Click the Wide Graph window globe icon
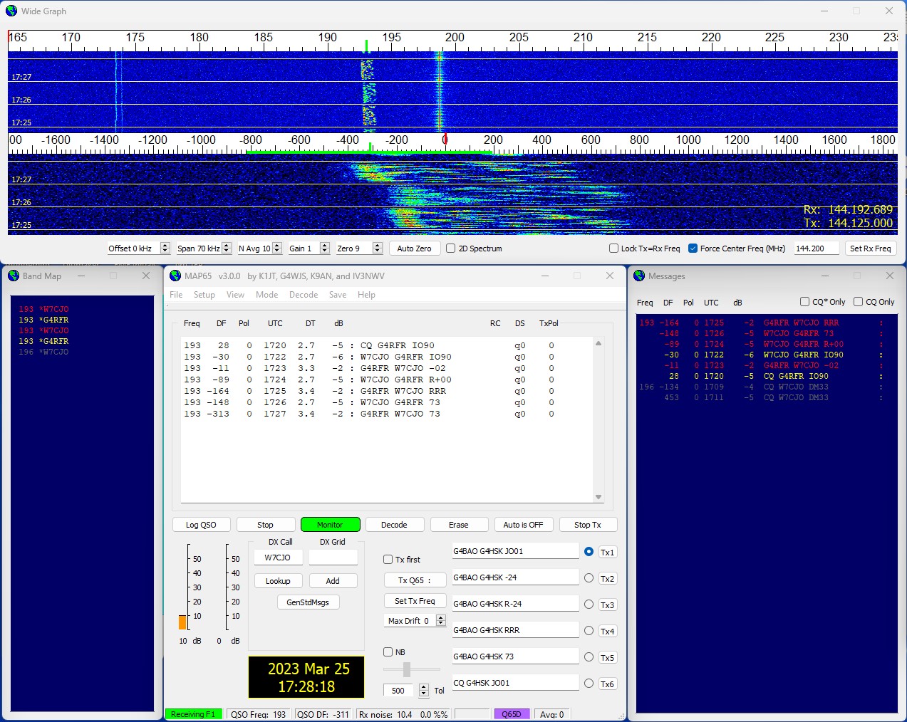The width and height of the screenshot is (907, 722). (x=11, y=11)
